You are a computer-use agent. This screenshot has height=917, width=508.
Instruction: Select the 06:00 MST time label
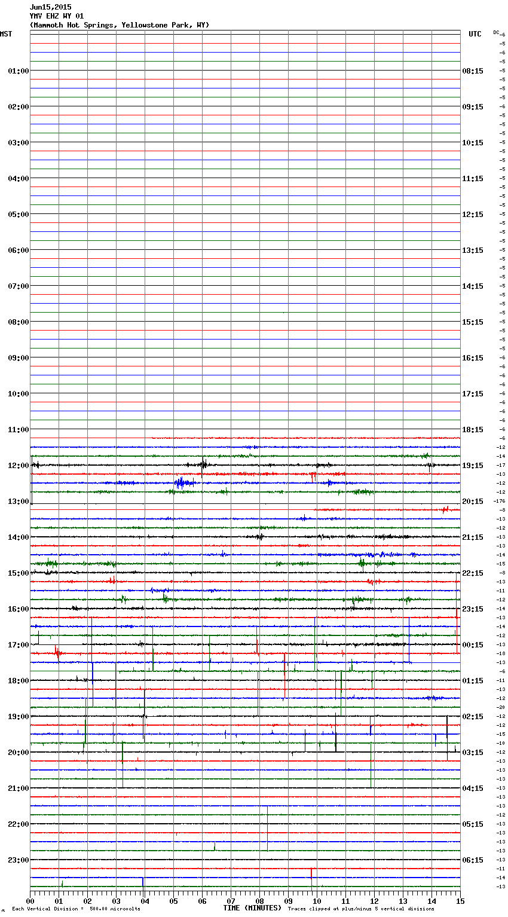tap(19, 250)
